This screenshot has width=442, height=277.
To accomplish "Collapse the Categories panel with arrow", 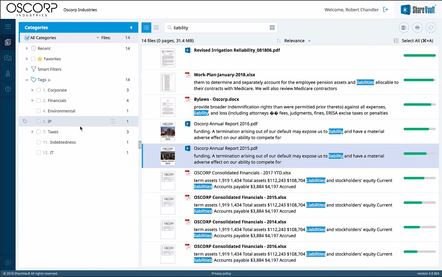I will (x=131, y=28).
